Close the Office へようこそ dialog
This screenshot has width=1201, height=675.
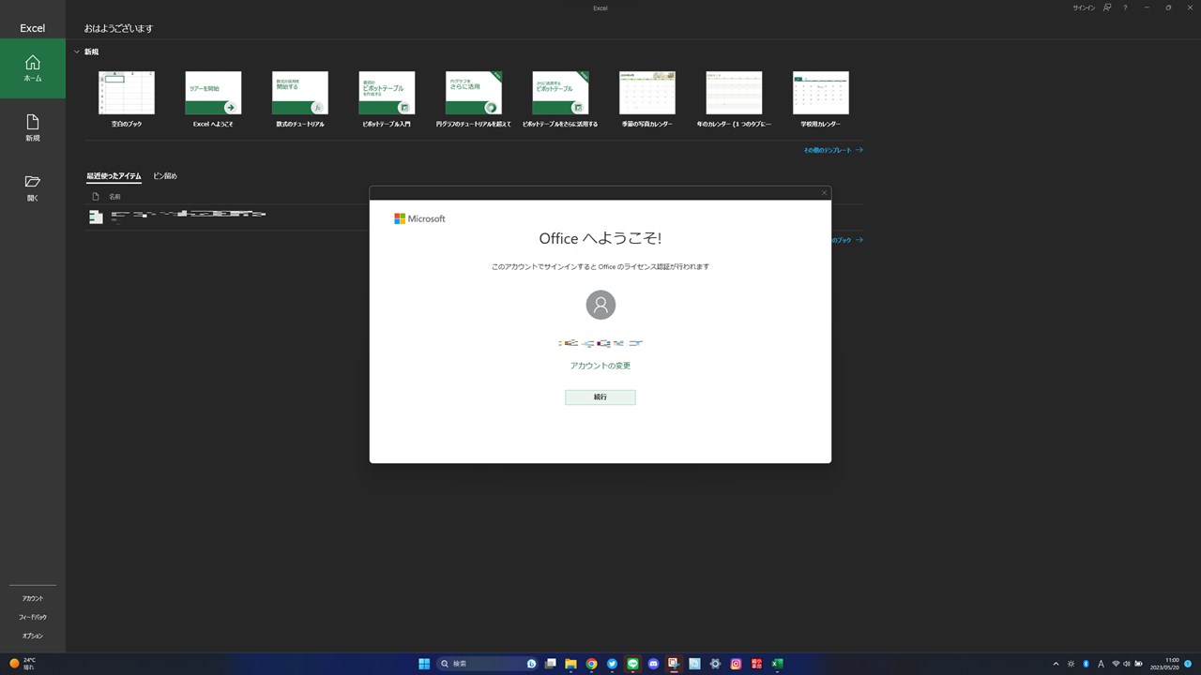(x=824, y=192)
